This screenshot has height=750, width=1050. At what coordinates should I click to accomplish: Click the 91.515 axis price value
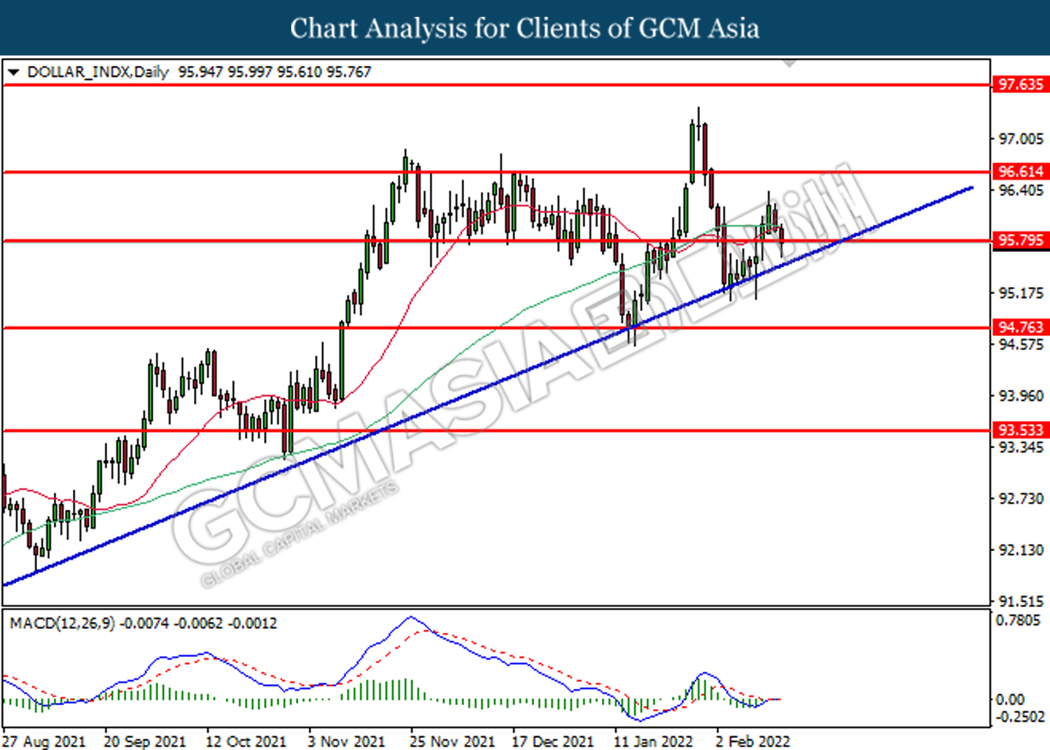point(1021,601)
